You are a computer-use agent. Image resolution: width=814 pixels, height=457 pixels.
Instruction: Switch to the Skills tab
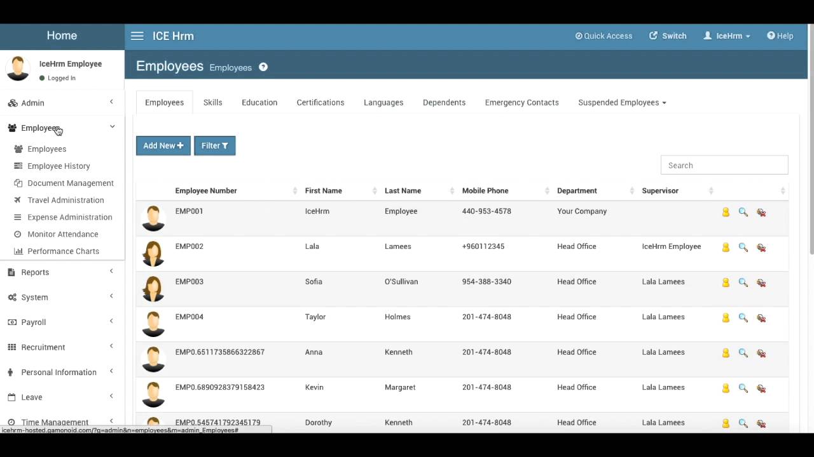pos(212,102)
